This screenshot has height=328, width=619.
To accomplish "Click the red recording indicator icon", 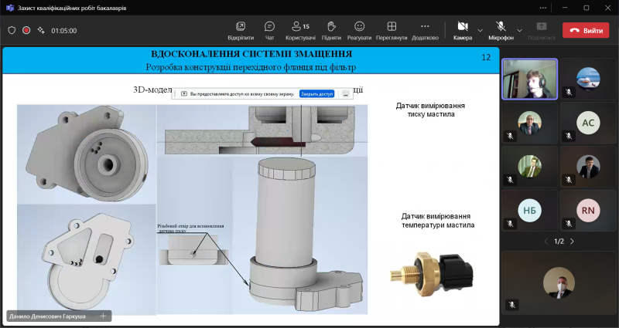I will click(x=26, y=30).
